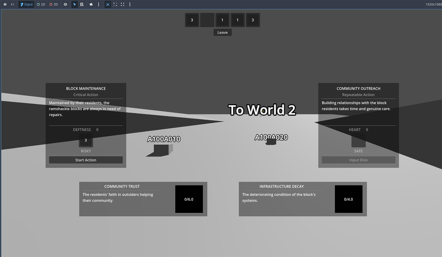Activate the list-select node tool
The image size is (442, 257).
coord(82,4)
